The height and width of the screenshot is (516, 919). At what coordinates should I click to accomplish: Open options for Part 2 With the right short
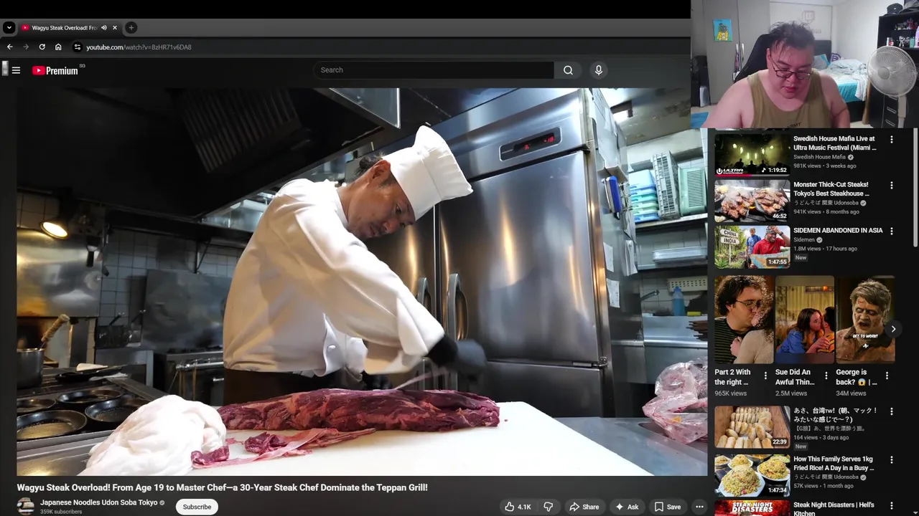(765, 376)
